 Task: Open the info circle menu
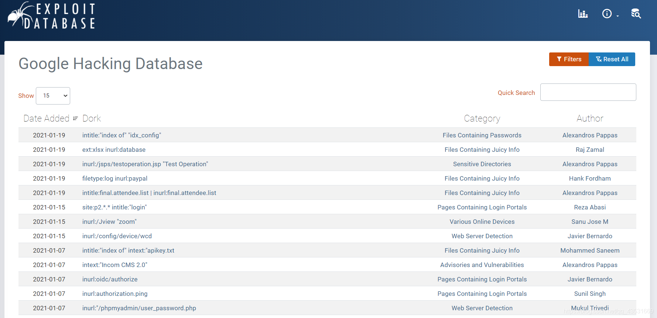click(607, 14)
